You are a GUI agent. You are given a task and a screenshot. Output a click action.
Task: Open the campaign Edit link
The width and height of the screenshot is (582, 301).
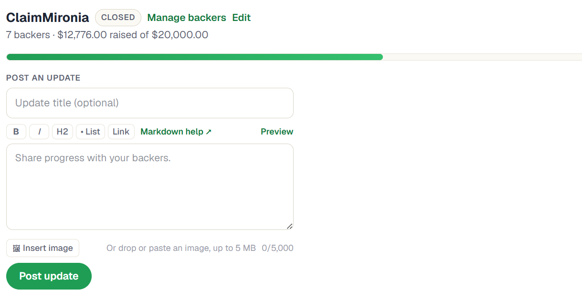coord(242,18)
